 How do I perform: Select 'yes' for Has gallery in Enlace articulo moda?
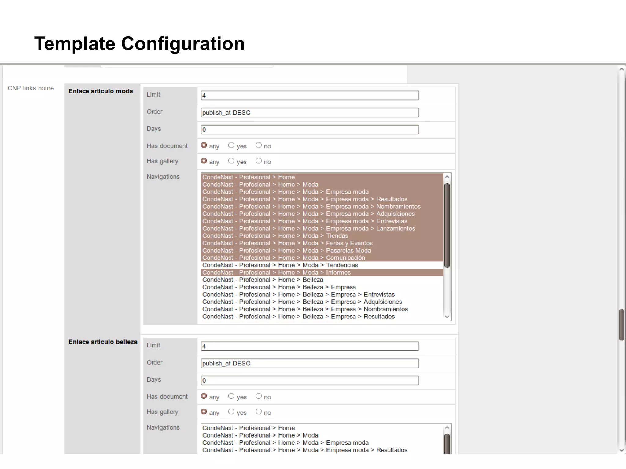[231, 161]
